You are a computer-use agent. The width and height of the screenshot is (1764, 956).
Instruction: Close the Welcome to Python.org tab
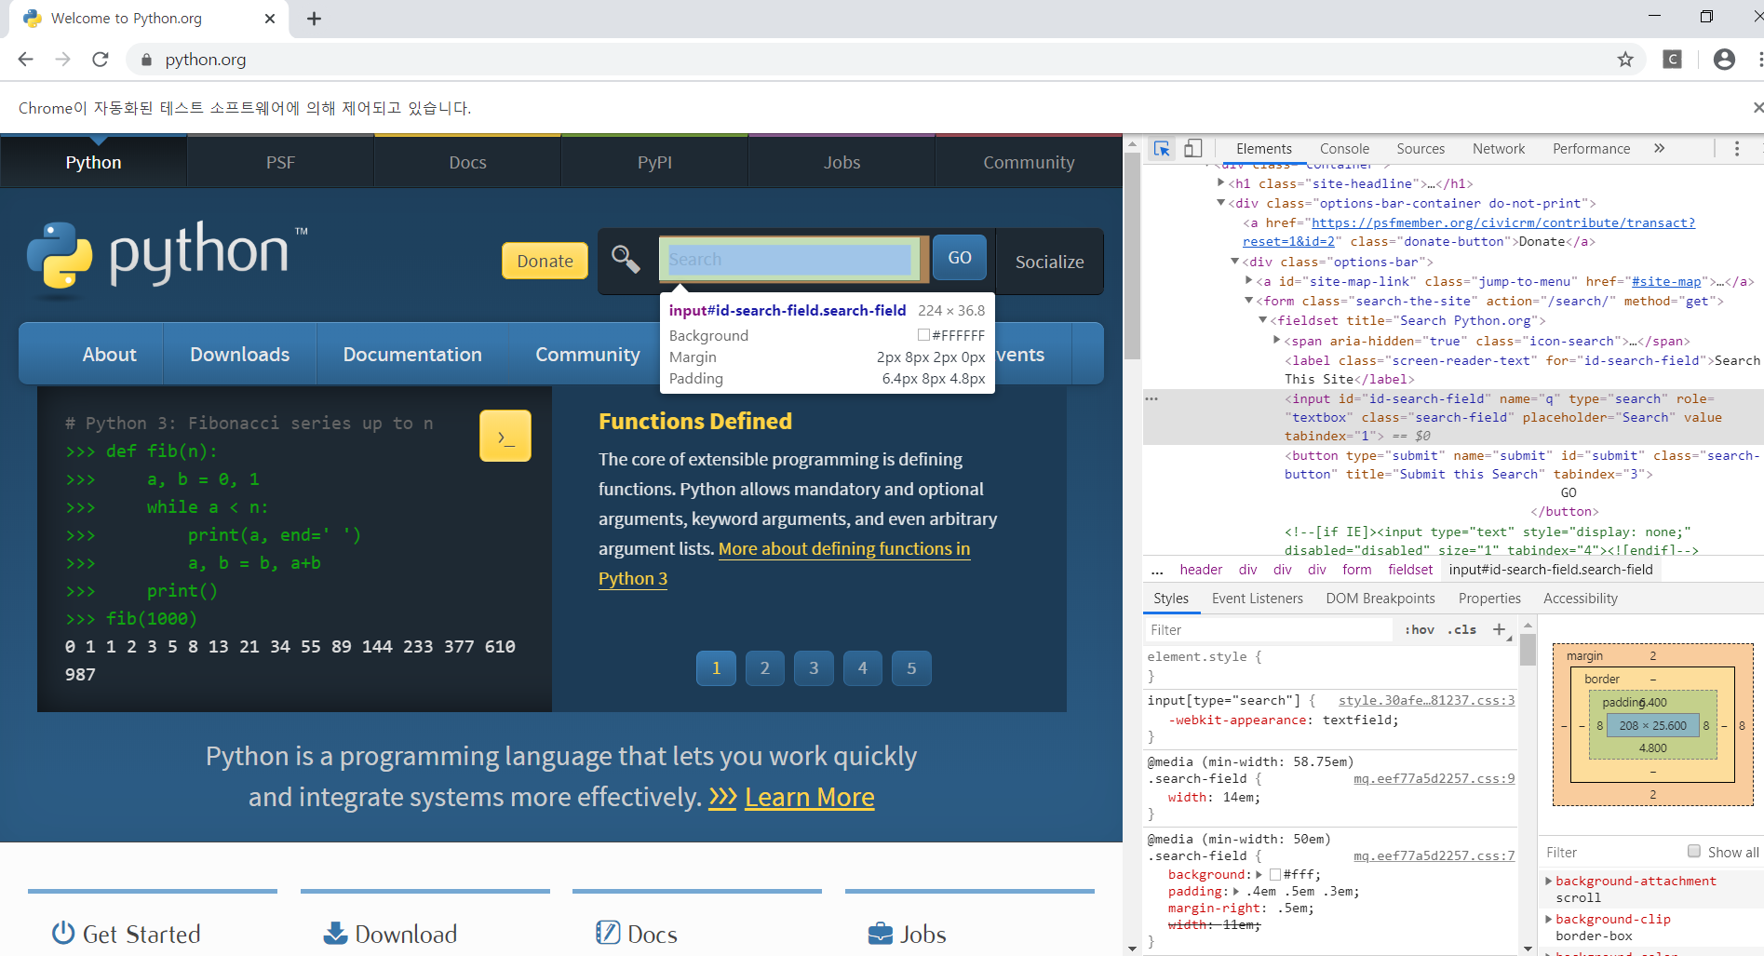270,19
